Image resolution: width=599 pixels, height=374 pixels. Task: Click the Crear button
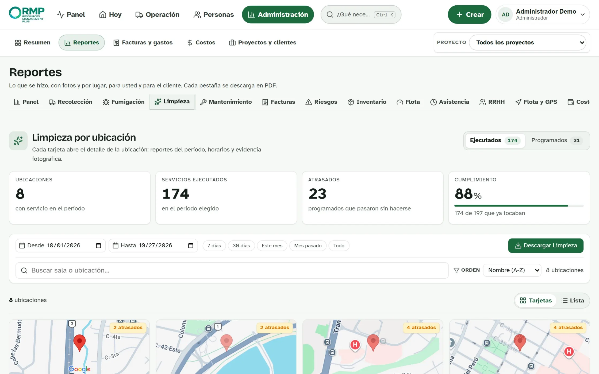469,14
